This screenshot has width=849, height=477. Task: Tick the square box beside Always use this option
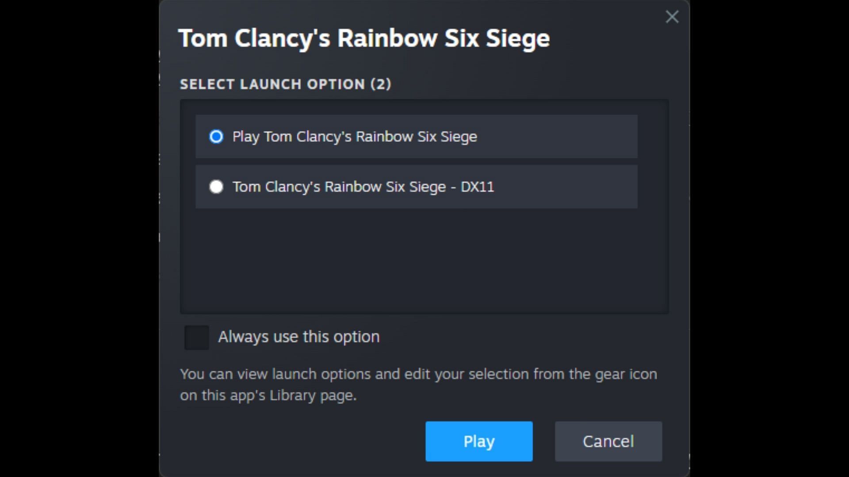click(x=197, y=337)
